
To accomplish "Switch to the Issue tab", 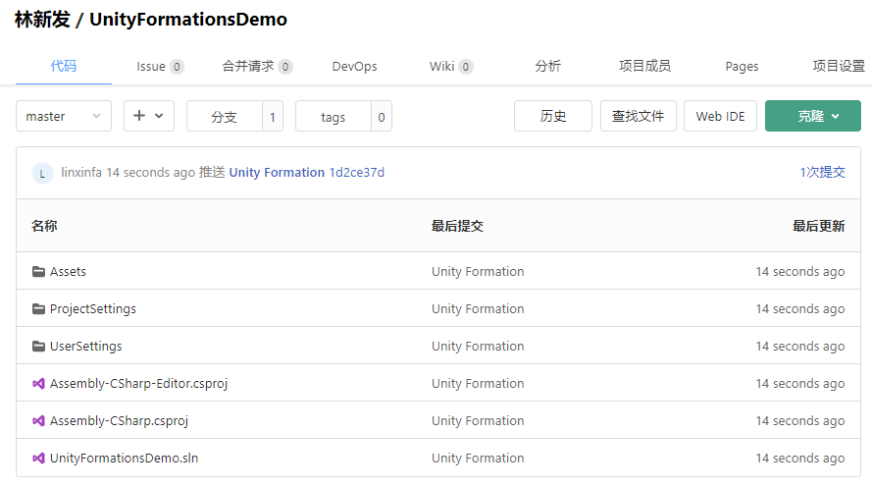I will coord(160,67).
